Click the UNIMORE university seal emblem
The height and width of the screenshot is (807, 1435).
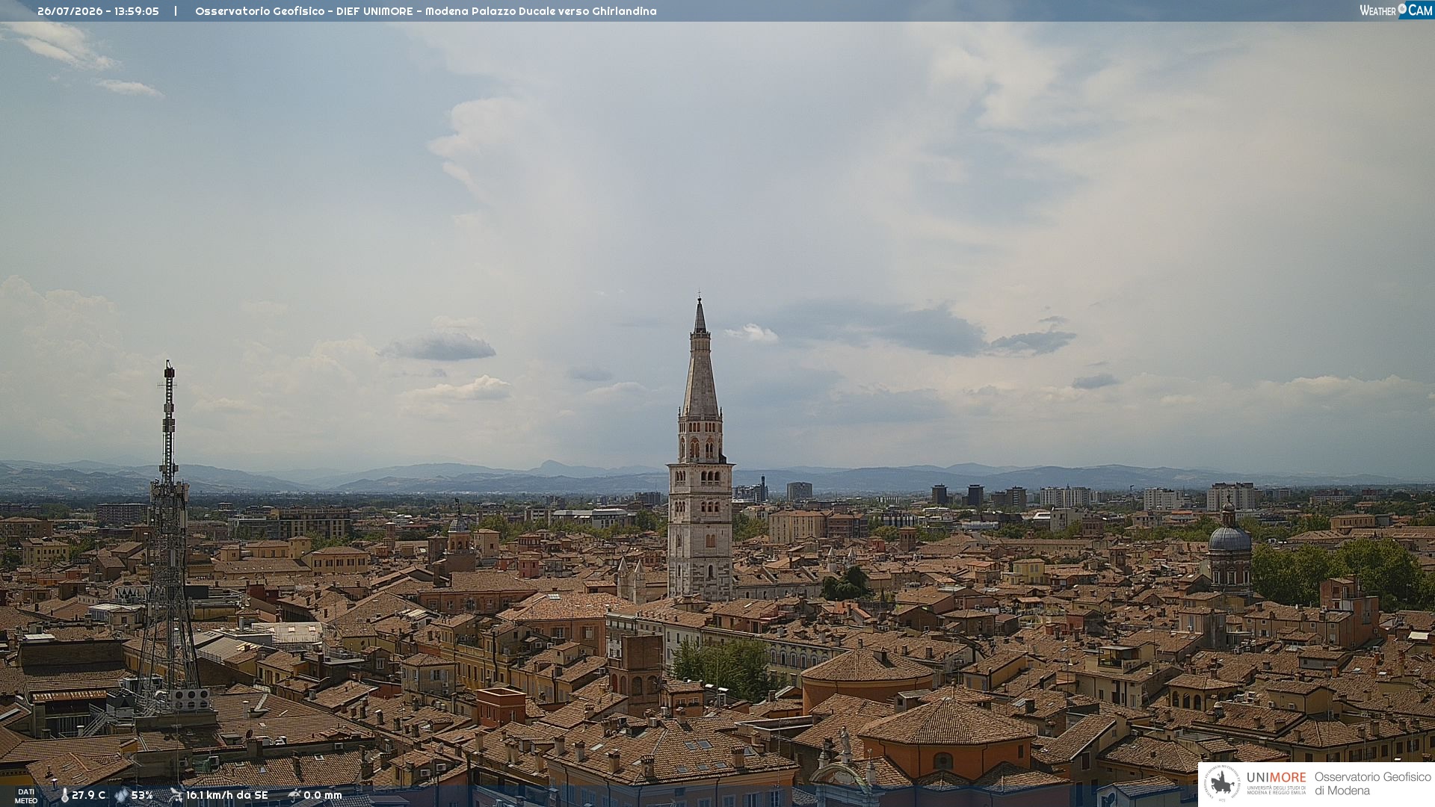(1223, 783)
